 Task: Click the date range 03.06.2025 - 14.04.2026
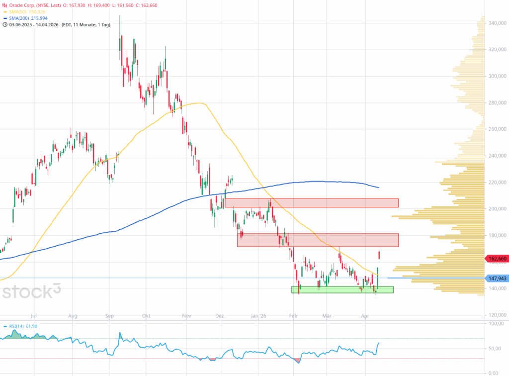36,23
